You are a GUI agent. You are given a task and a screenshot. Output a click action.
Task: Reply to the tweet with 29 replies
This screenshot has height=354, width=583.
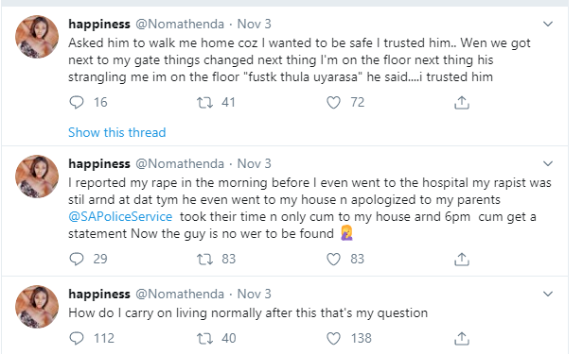(x=77, y=259)
